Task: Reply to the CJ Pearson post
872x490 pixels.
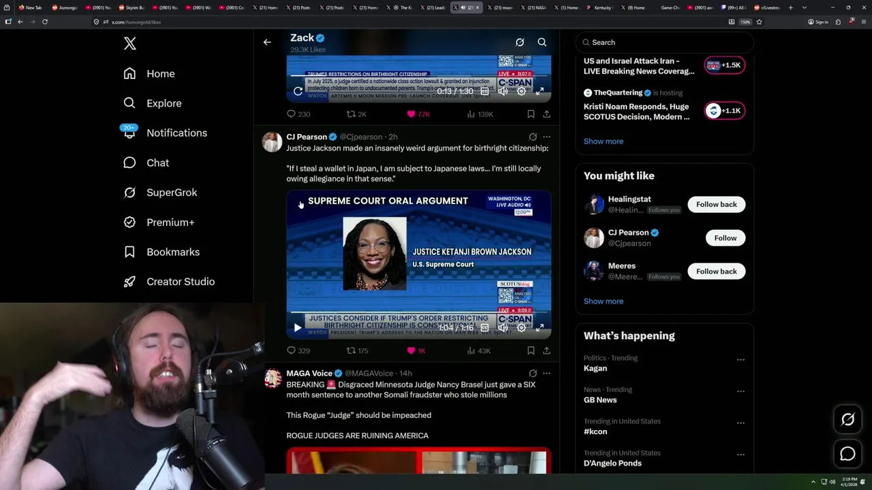Action: pyautogui.click(x=298, y=350)
